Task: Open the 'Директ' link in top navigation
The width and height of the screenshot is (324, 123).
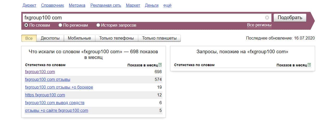Action: coord(29,5)
